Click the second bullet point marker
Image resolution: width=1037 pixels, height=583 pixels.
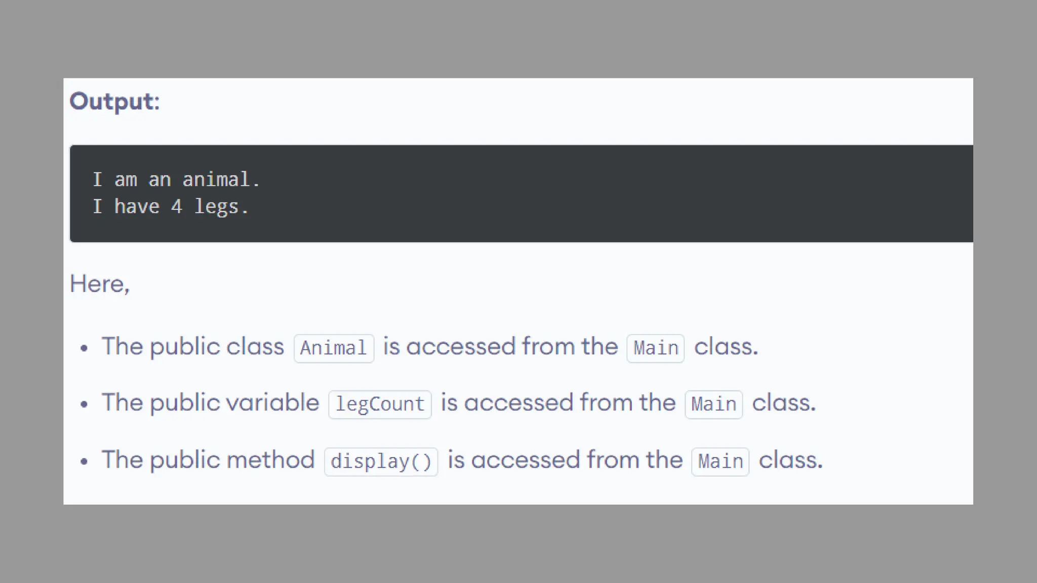[84, 404]
